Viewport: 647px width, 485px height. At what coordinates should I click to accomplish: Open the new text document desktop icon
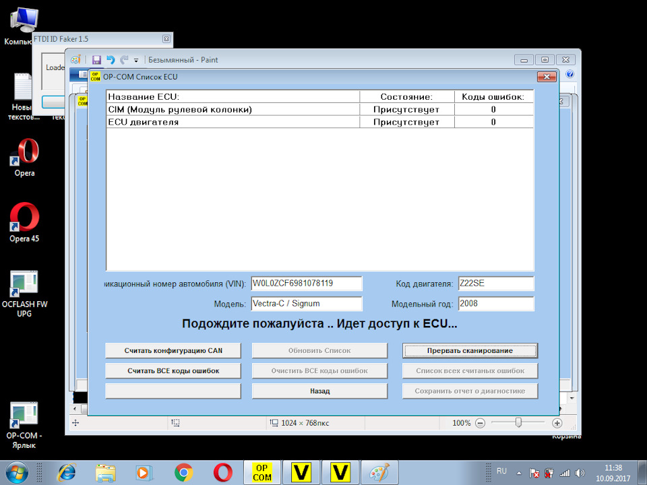[x=23, y=97]
